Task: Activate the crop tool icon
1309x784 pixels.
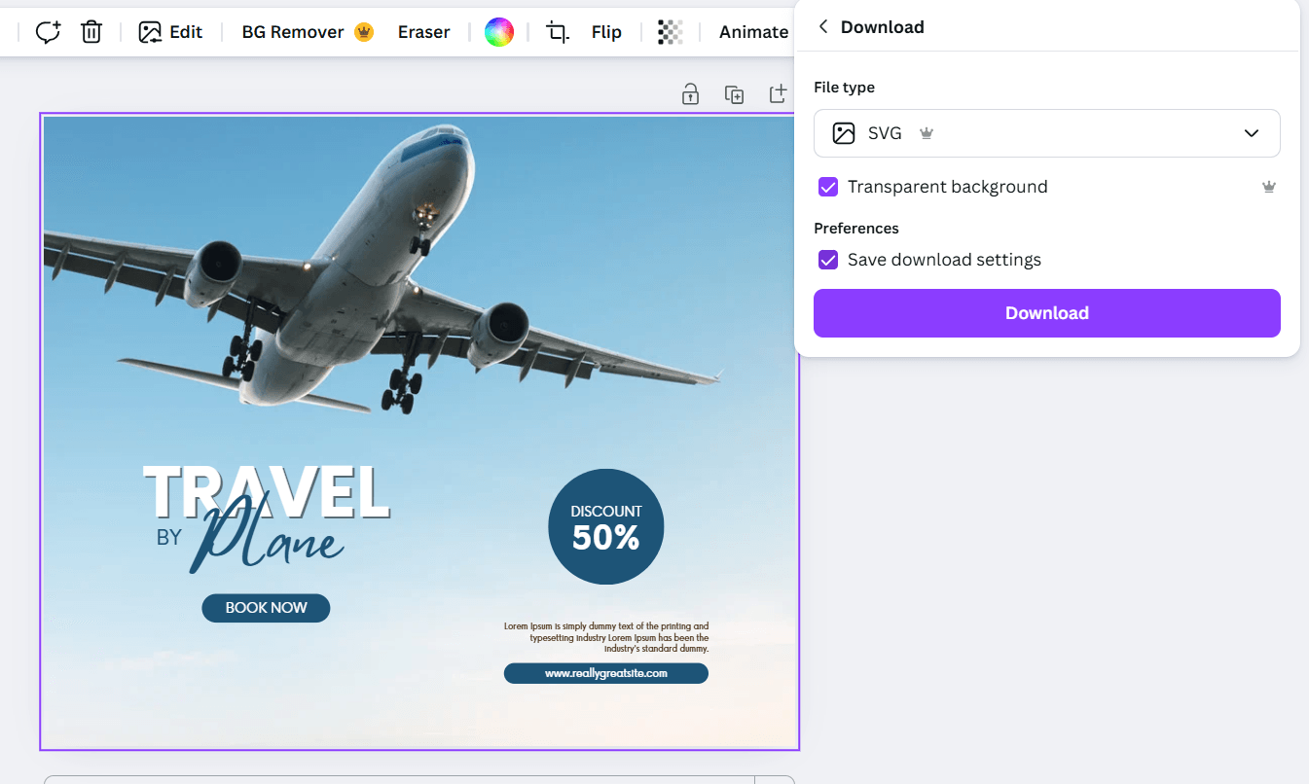Action: click(558, 32)
